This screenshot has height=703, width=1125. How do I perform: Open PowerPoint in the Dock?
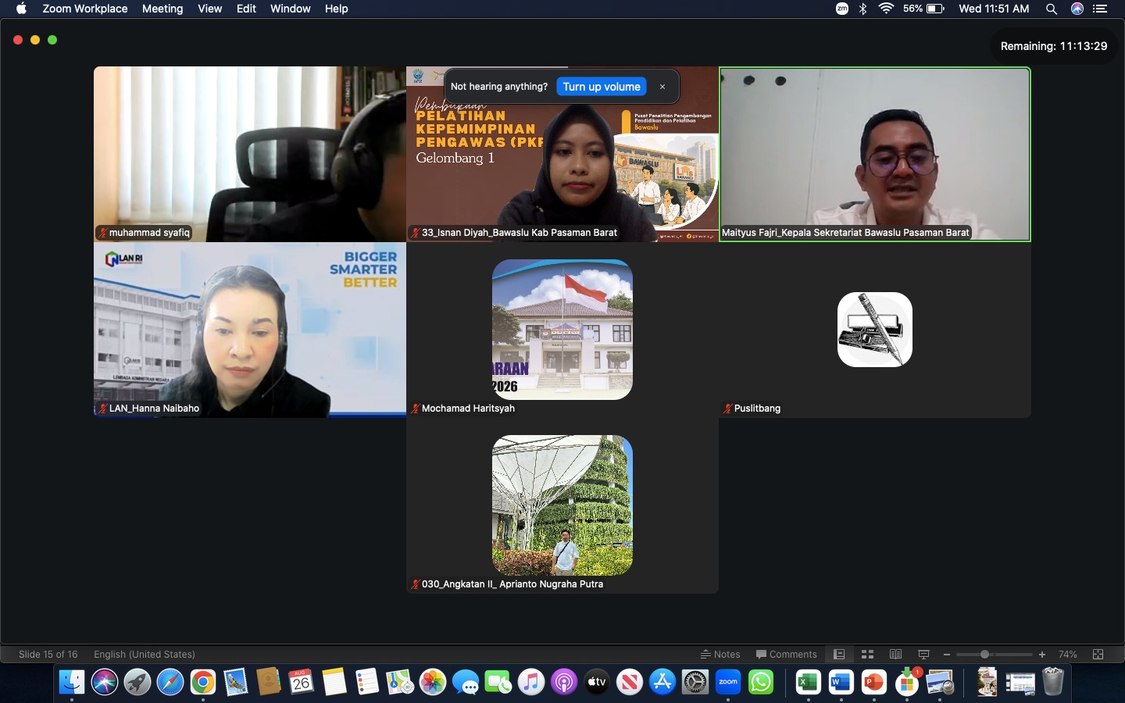click(x=873, y=682)
